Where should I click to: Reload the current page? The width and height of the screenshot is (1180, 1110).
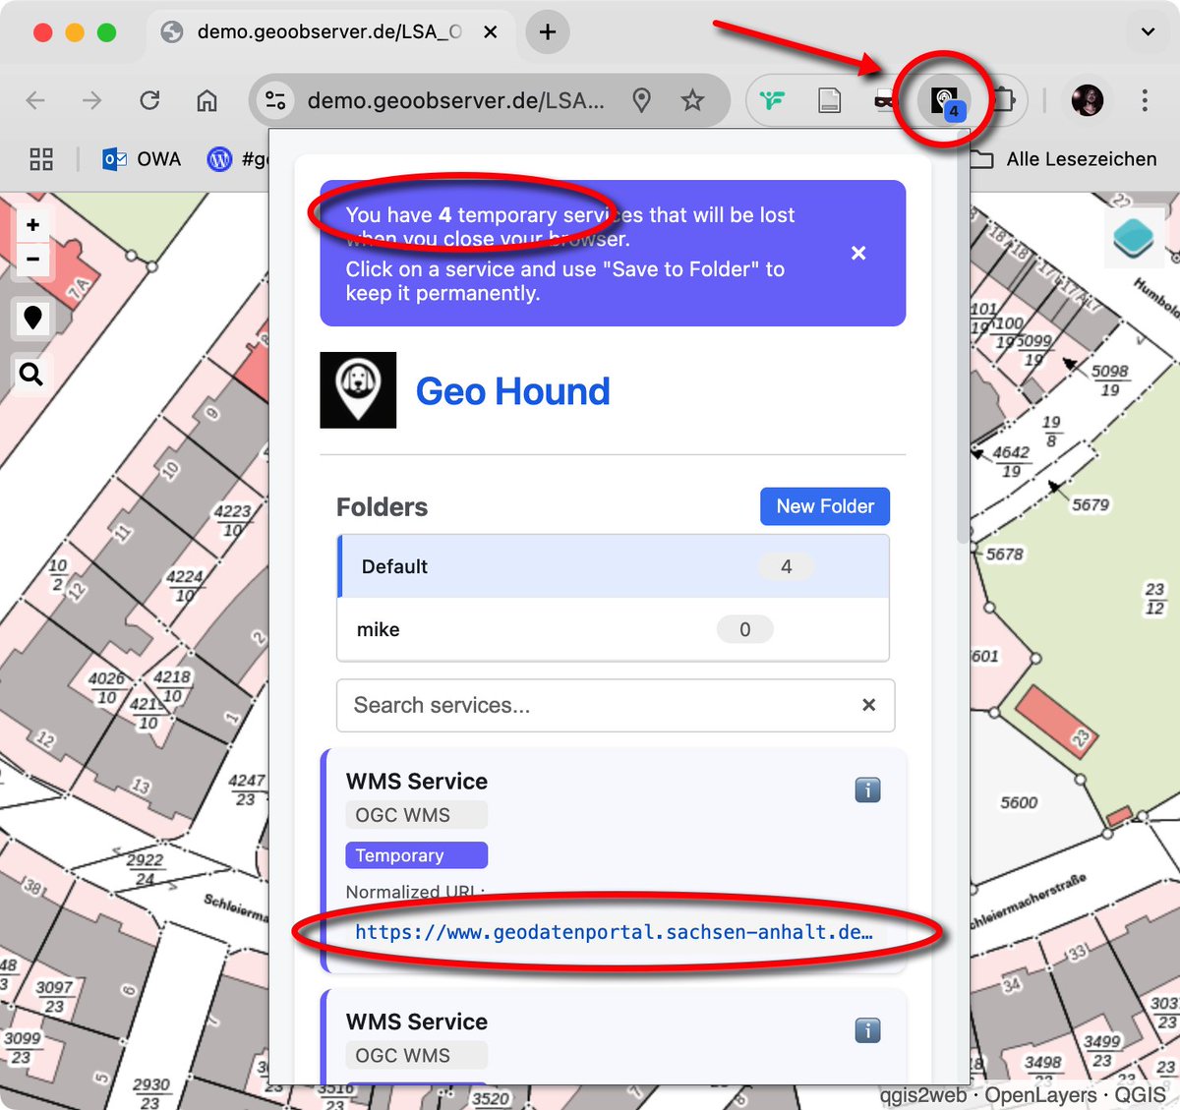pos(149,100)
